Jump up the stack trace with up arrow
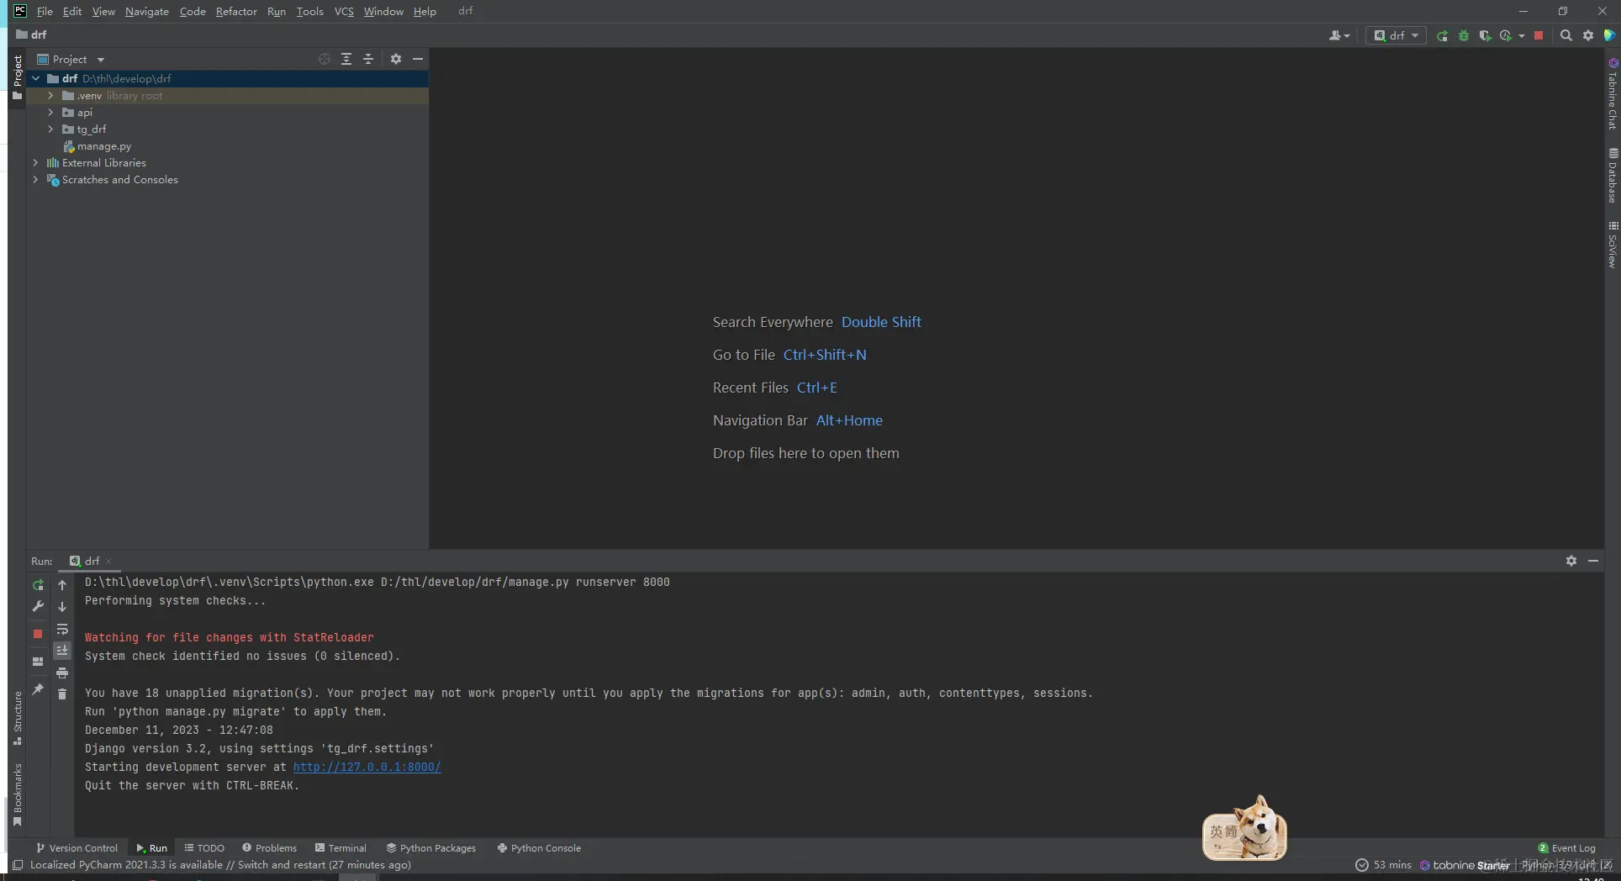Viewport: 1621px width, 881px height. coord(62,584)
